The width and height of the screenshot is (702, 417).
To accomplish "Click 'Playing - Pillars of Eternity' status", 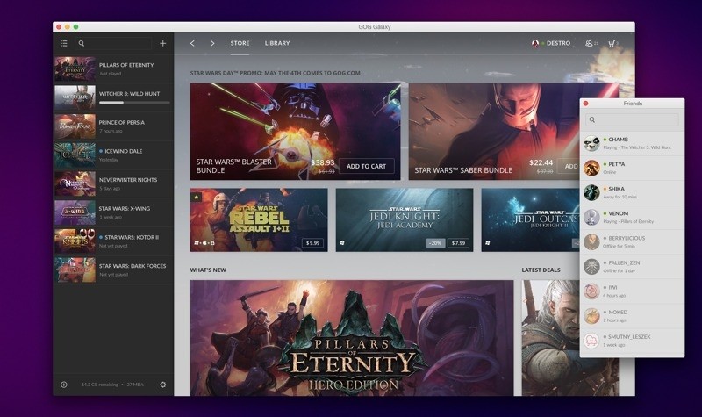I will click(628, 221).
